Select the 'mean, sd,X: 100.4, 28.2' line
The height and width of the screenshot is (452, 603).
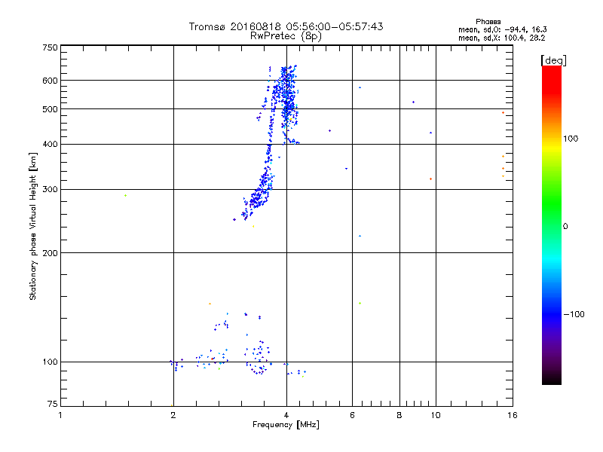(x=501, y=38)
